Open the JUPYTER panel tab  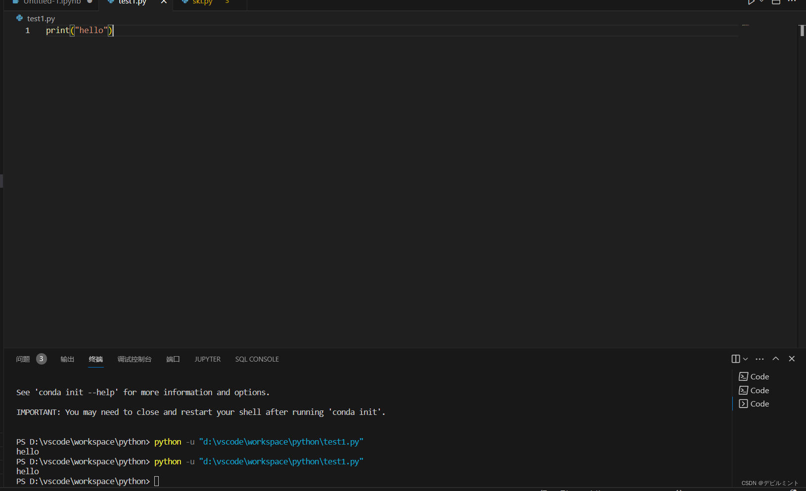pyautogui.click(x=207, y=359)
